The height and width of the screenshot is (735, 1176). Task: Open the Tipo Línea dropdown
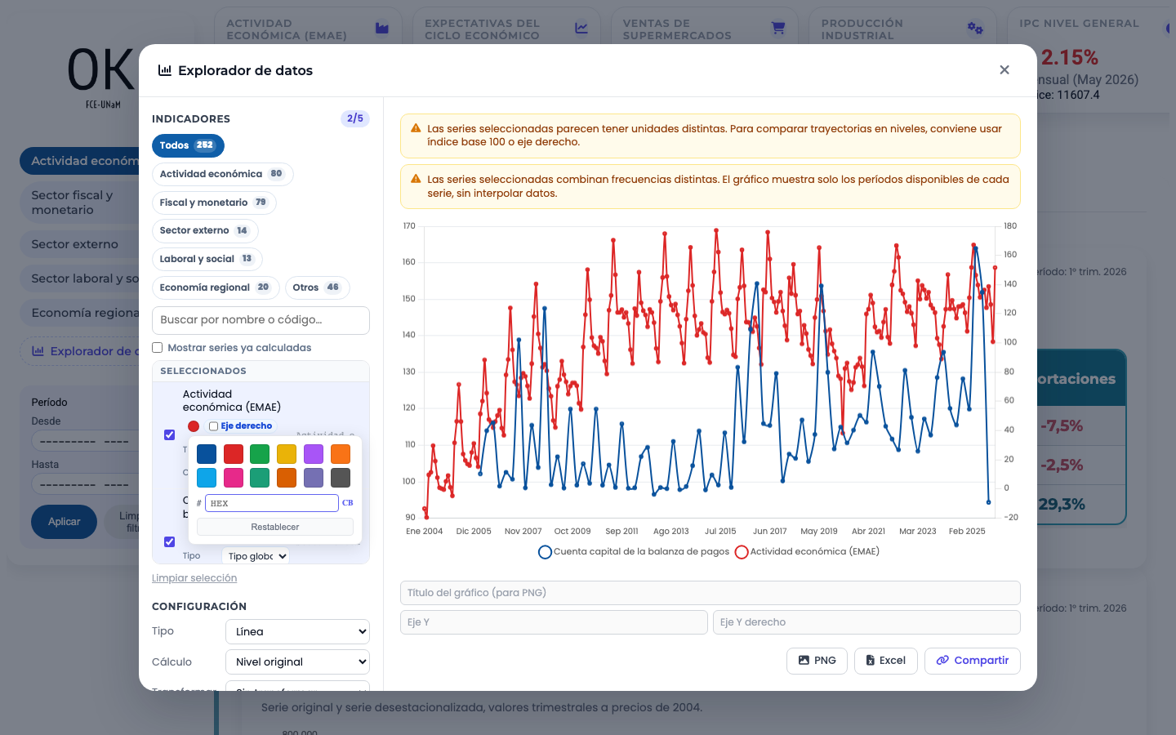[297, 631]
